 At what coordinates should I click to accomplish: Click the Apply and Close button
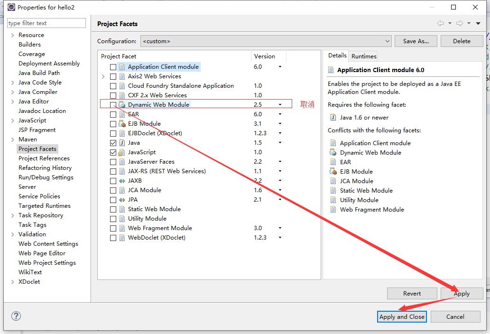(x=402, y=317)
